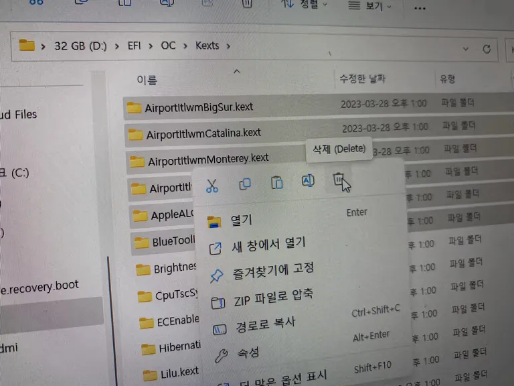Image resolution: width=514 pixels, height=386 pixels.
Task: Sort by 이름 (Name) column header
Action: 147,80
